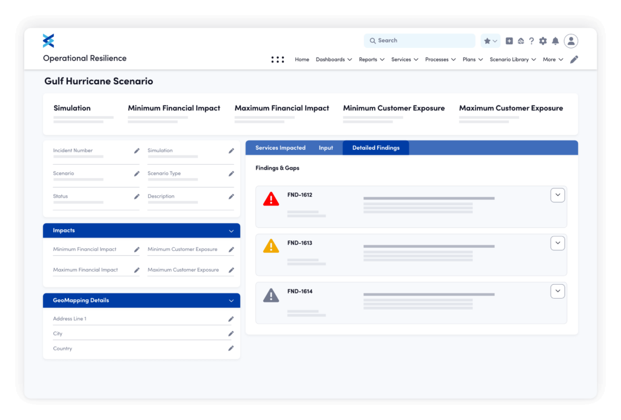Collapse the Impacts section header
Viewport: 621px width, 420px height.
click(231, 231)
